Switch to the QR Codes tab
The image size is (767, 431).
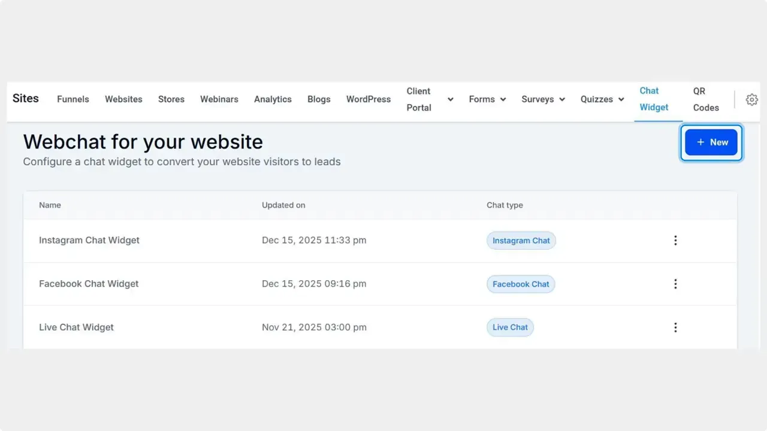(x=705, y=99)
